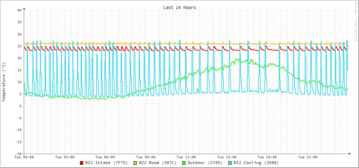Click the arrow atop the temperature axis
This screenshot has width=359, height=168.
pyautogui.click(x=24, y=8)
